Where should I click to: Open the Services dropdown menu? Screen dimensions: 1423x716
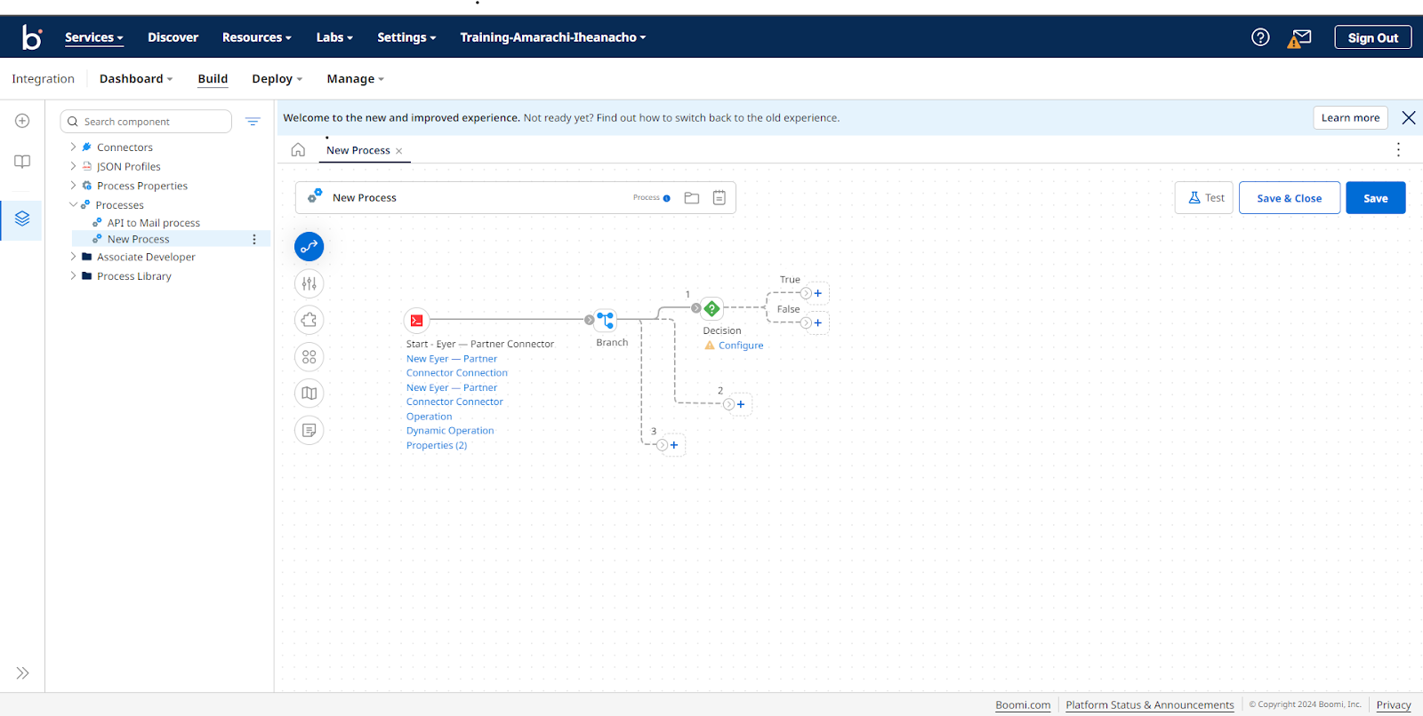point(94,37)
